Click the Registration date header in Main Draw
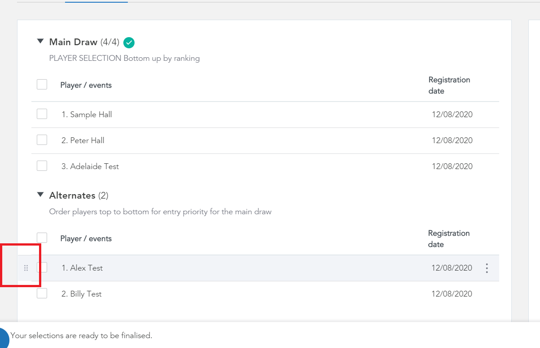Image resolution: width=540 pixels, height=348 pixels. coord(449,85)
